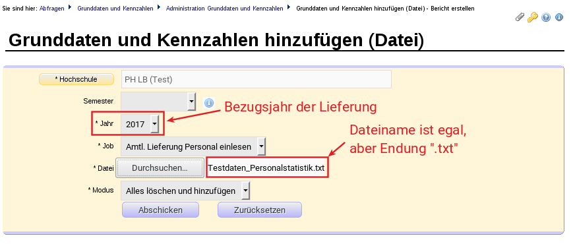
Task: Click the info icon in top-right corner
Action: 559,17
